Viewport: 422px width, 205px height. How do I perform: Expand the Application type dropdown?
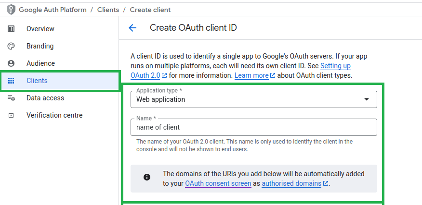coord(367,99)
